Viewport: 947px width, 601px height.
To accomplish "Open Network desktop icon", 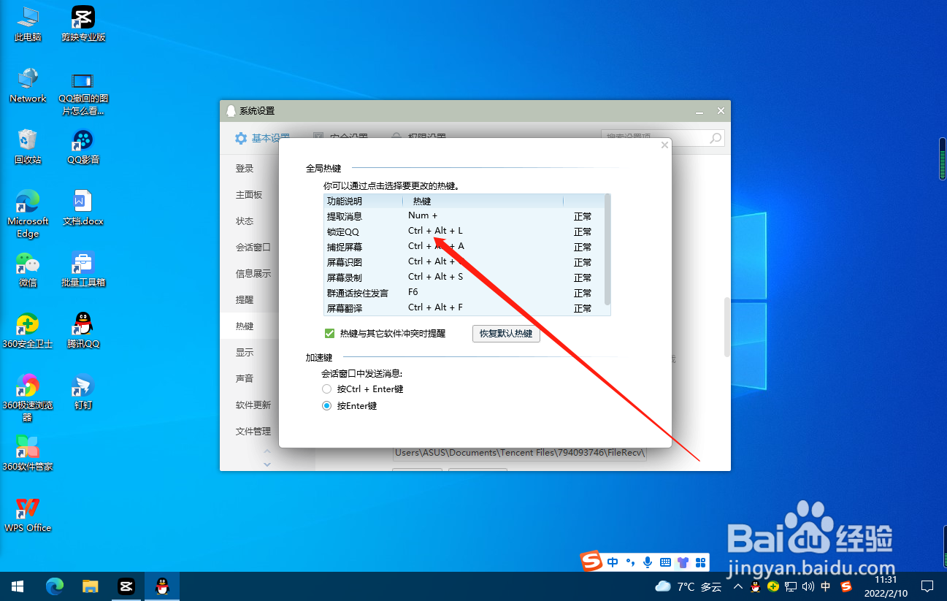I will (x=28, y=85).
